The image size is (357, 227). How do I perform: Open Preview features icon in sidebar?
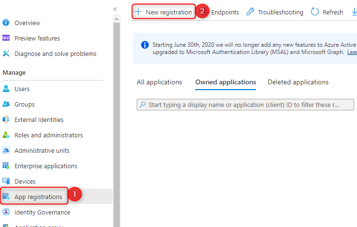6,38
